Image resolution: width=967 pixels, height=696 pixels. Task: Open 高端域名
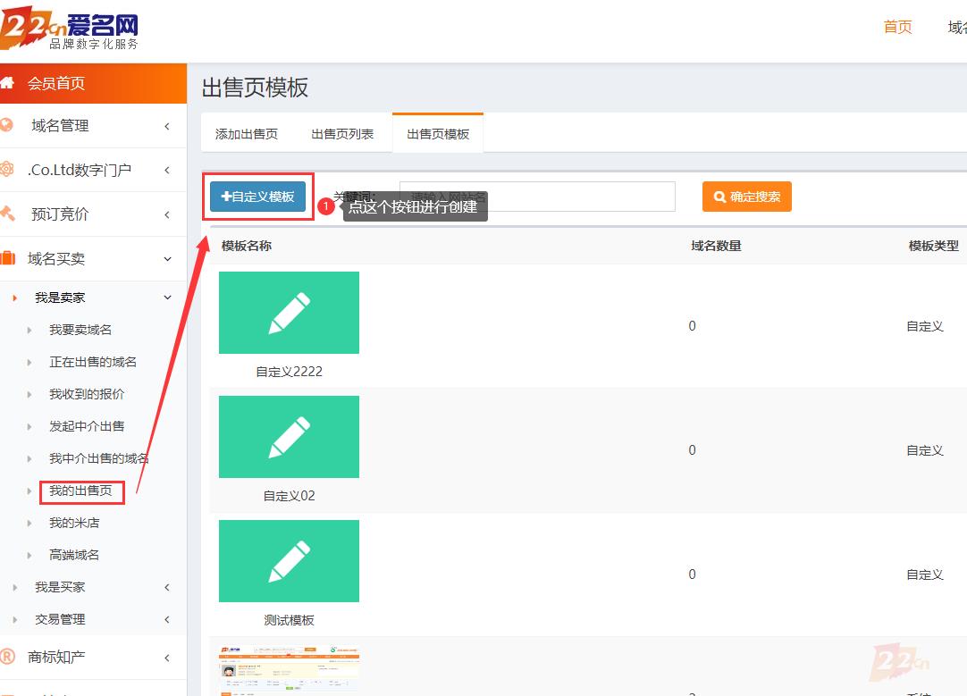tap(74, 555)
